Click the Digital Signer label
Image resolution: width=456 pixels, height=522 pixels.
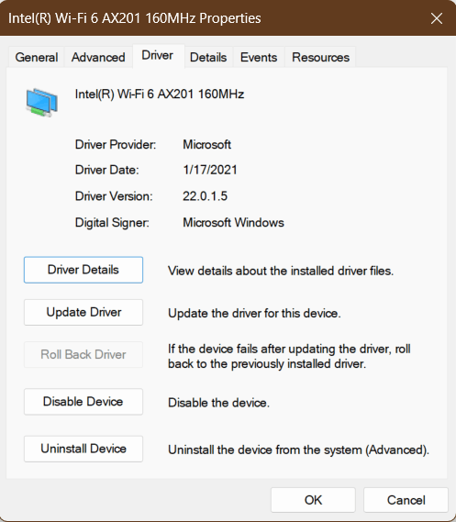pyautogui.click(x=112, y=222)
